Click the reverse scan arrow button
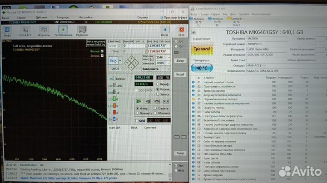Image resolution: width=327 pixels, height=183 pixels. pos(148,101)
